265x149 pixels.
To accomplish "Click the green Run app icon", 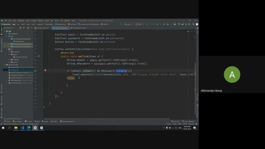I will coord(147,24).
